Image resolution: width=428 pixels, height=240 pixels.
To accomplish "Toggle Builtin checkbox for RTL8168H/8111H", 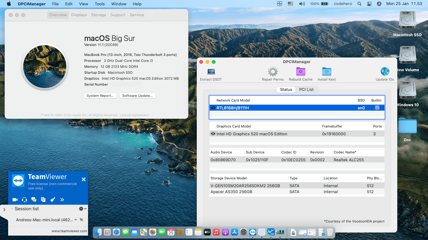I will click(x=377, y=107).
